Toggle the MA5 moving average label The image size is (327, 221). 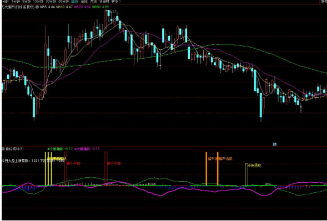(x=48, y=7)
